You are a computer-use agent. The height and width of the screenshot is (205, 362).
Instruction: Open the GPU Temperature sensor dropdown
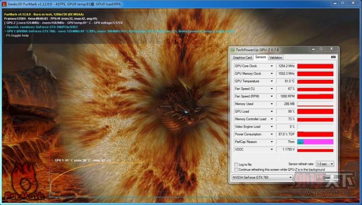tap(271, 81)
